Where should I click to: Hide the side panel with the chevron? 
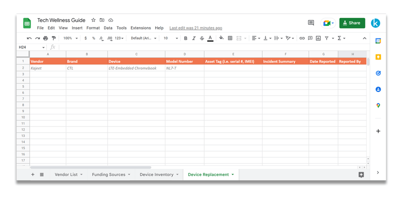tap(378, 172)
